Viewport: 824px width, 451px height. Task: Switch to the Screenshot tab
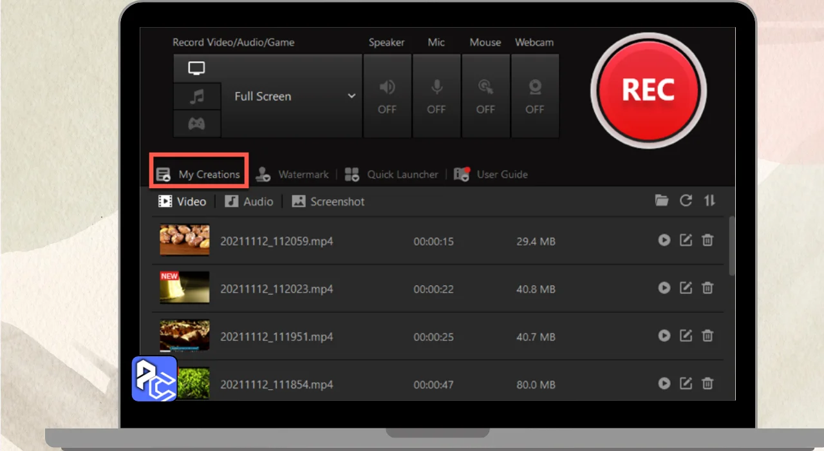328,202
